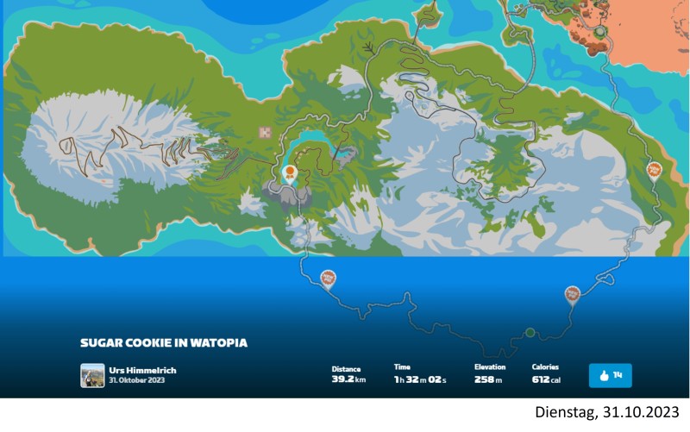This screenshot has height=432, width=690.
Task: Click the checkered square icon on the map
Action: tap(266, 132)
